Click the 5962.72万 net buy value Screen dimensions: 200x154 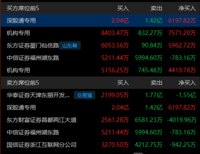pos(182,46)
